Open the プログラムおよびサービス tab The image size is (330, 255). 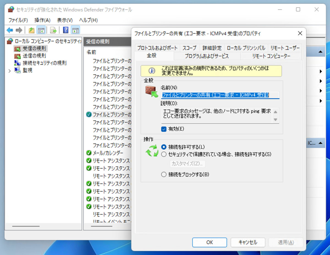(x=207, y=56)
